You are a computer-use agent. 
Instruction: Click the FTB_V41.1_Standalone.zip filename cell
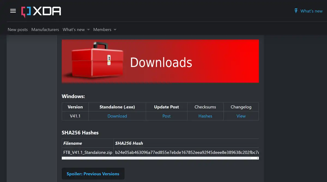point(88,152)
